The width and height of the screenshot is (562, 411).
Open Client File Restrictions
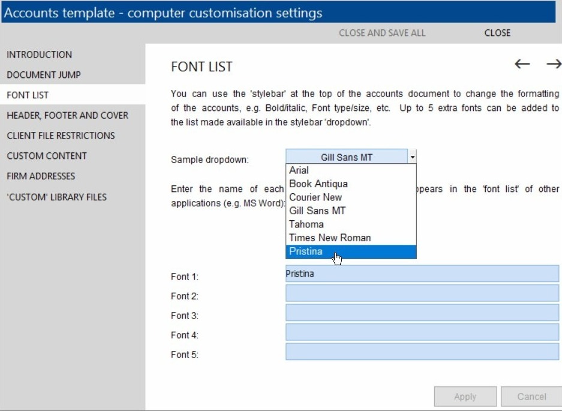[60, 135]
